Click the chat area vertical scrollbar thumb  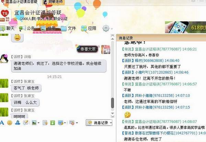coord(113,103)
